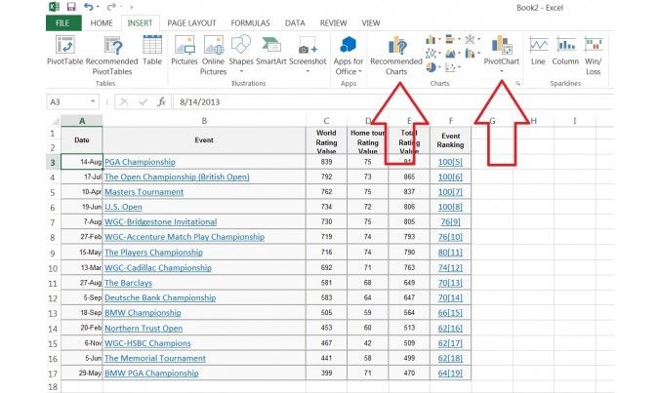Insert a pie chart
The image size is (659, 393).
pos(431,67)
